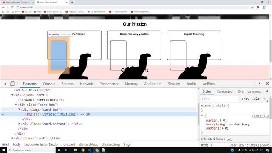Select body in the breadcrumb trail
The height and width of the screenshot is (153, 272).
[17, 144]
